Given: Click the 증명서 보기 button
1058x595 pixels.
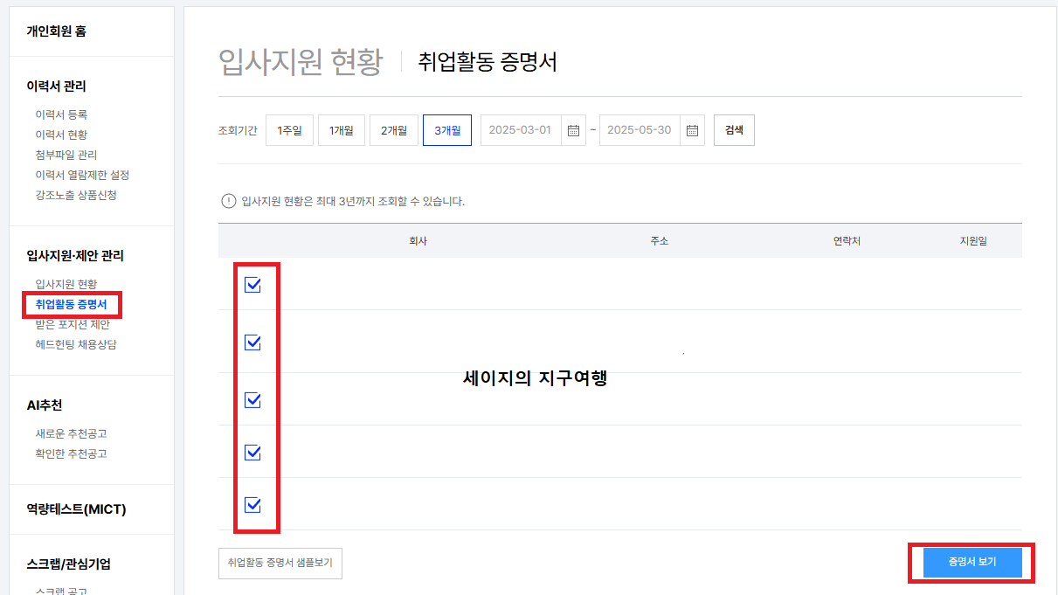Looking at the screenshot, I should 972,562.
